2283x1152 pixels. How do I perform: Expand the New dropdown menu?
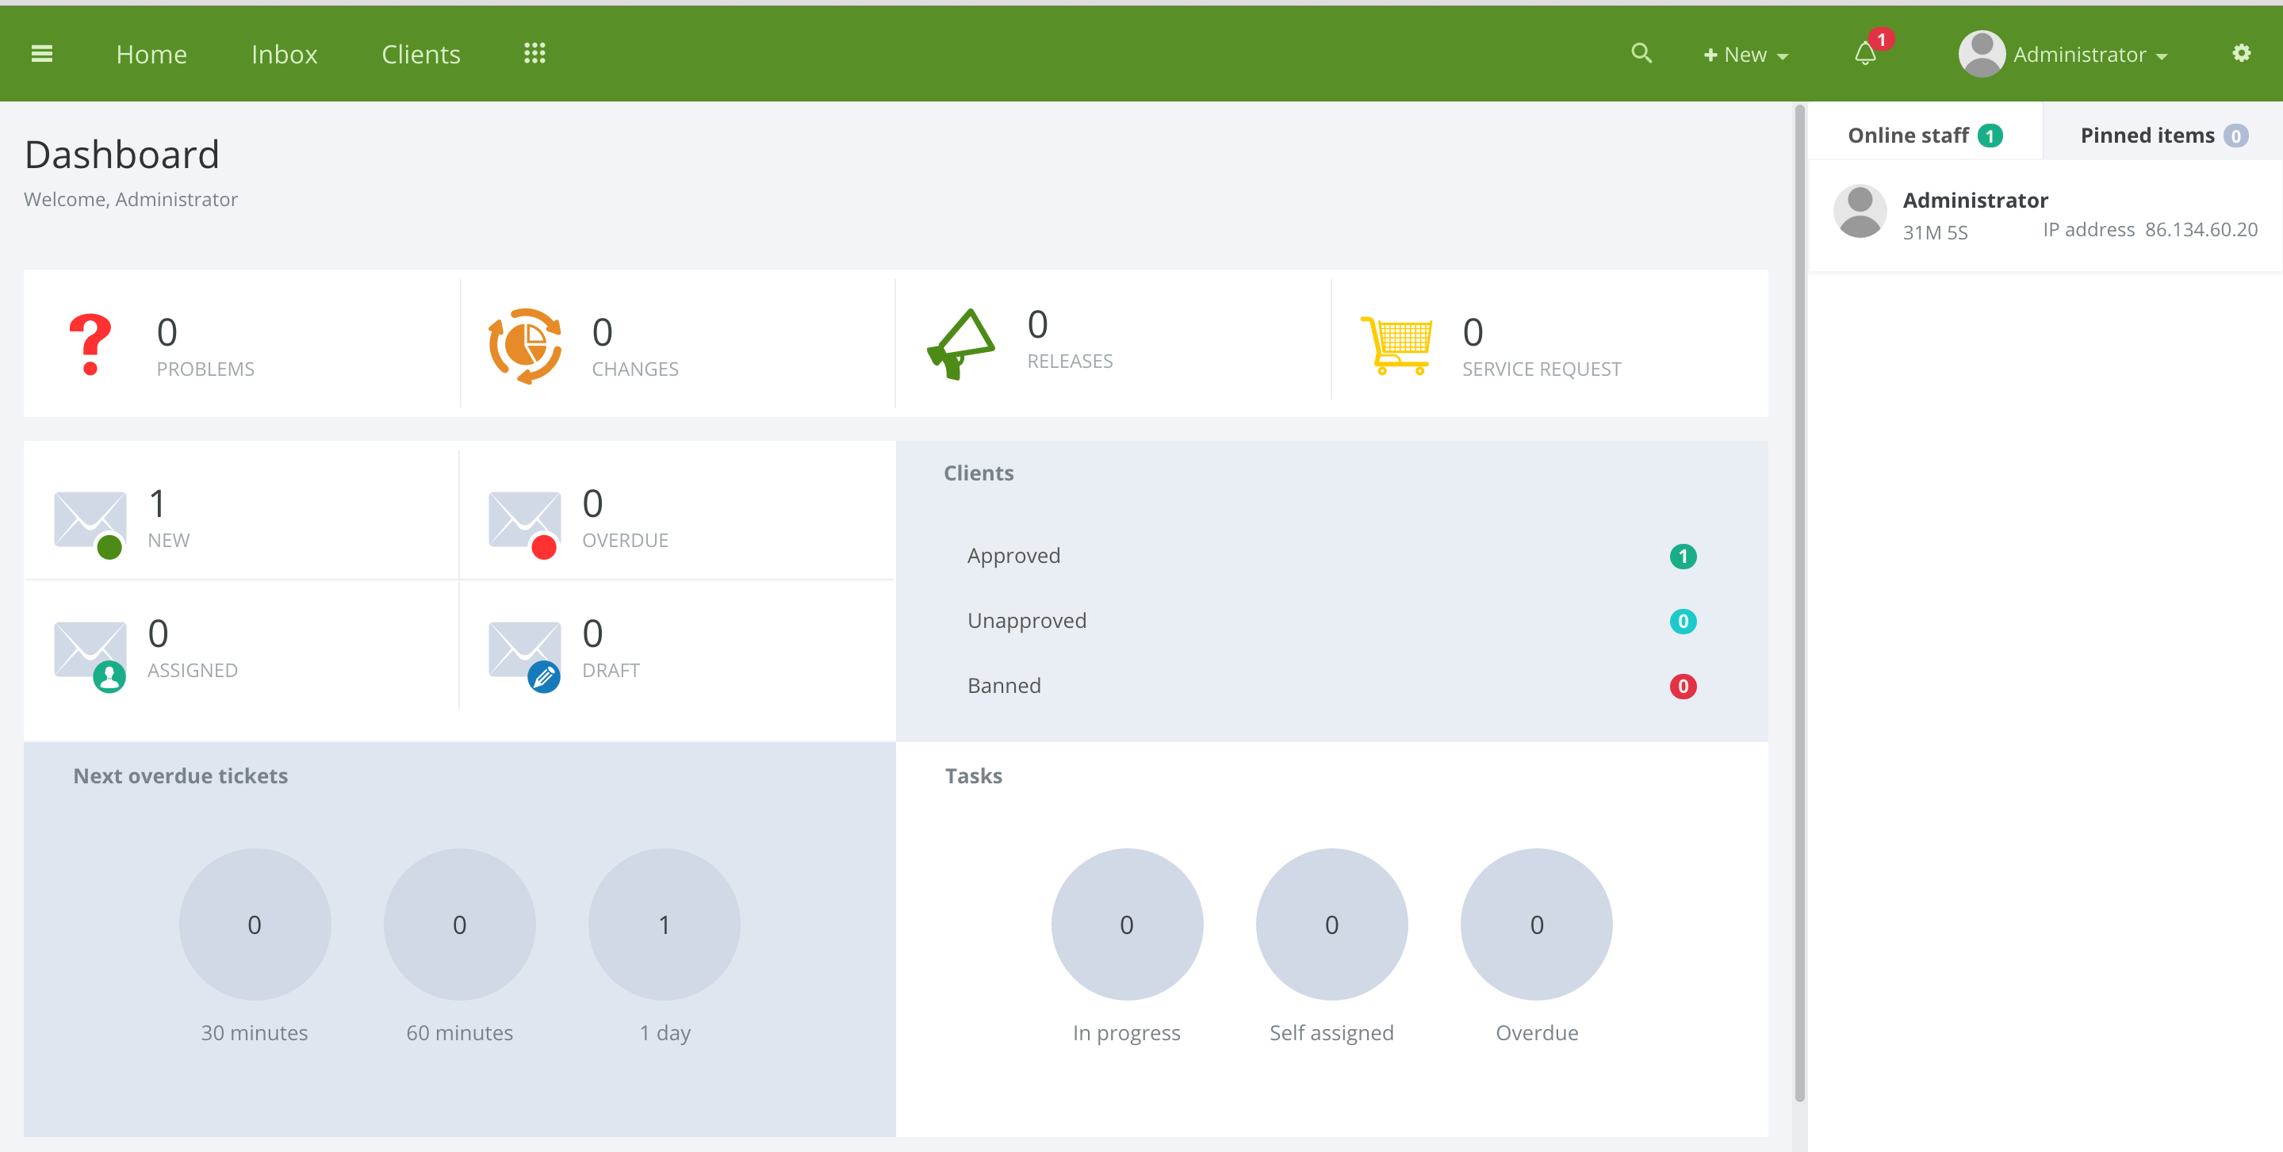(1746, 55)
